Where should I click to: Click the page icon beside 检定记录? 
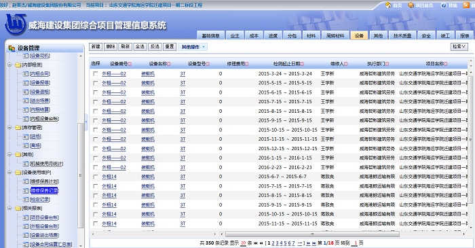click(26, 200)
